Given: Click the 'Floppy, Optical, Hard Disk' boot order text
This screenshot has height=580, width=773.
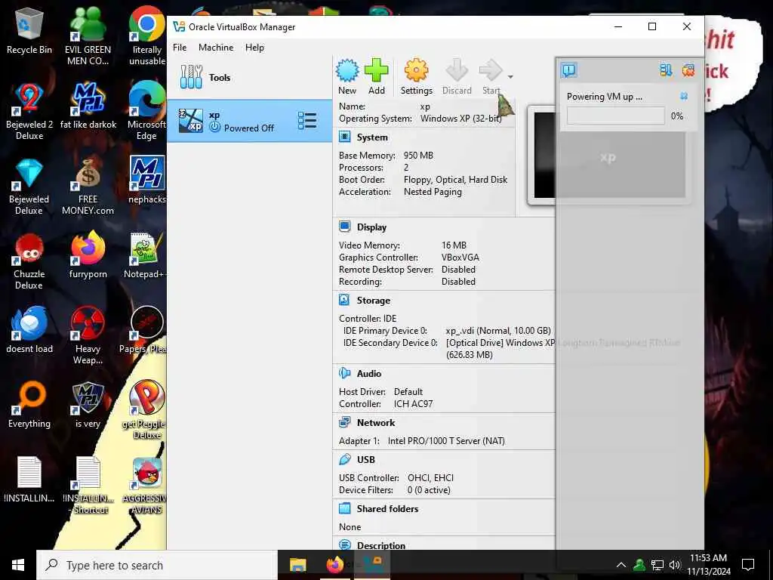Looking at the screenshot, I should 455,180.
